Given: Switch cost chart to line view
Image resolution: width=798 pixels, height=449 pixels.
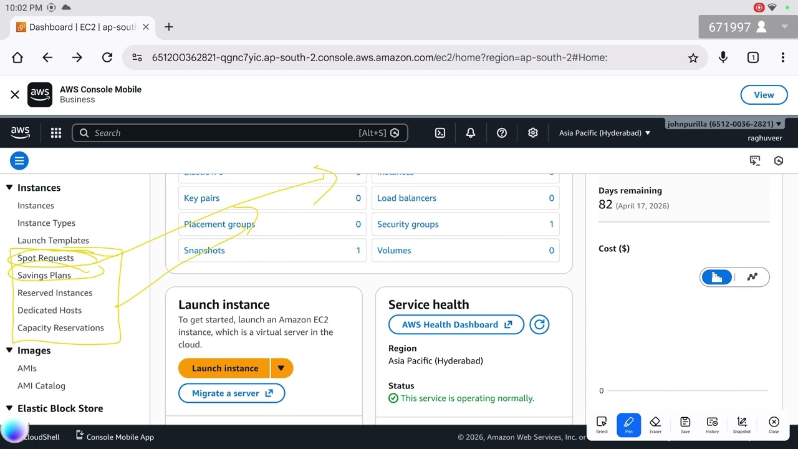Looking at the screenshot, I should click(752, 277).
